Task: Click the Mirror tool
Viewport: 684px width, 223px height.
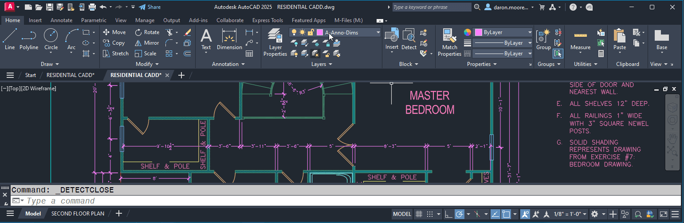Action: tap(147, 43)
